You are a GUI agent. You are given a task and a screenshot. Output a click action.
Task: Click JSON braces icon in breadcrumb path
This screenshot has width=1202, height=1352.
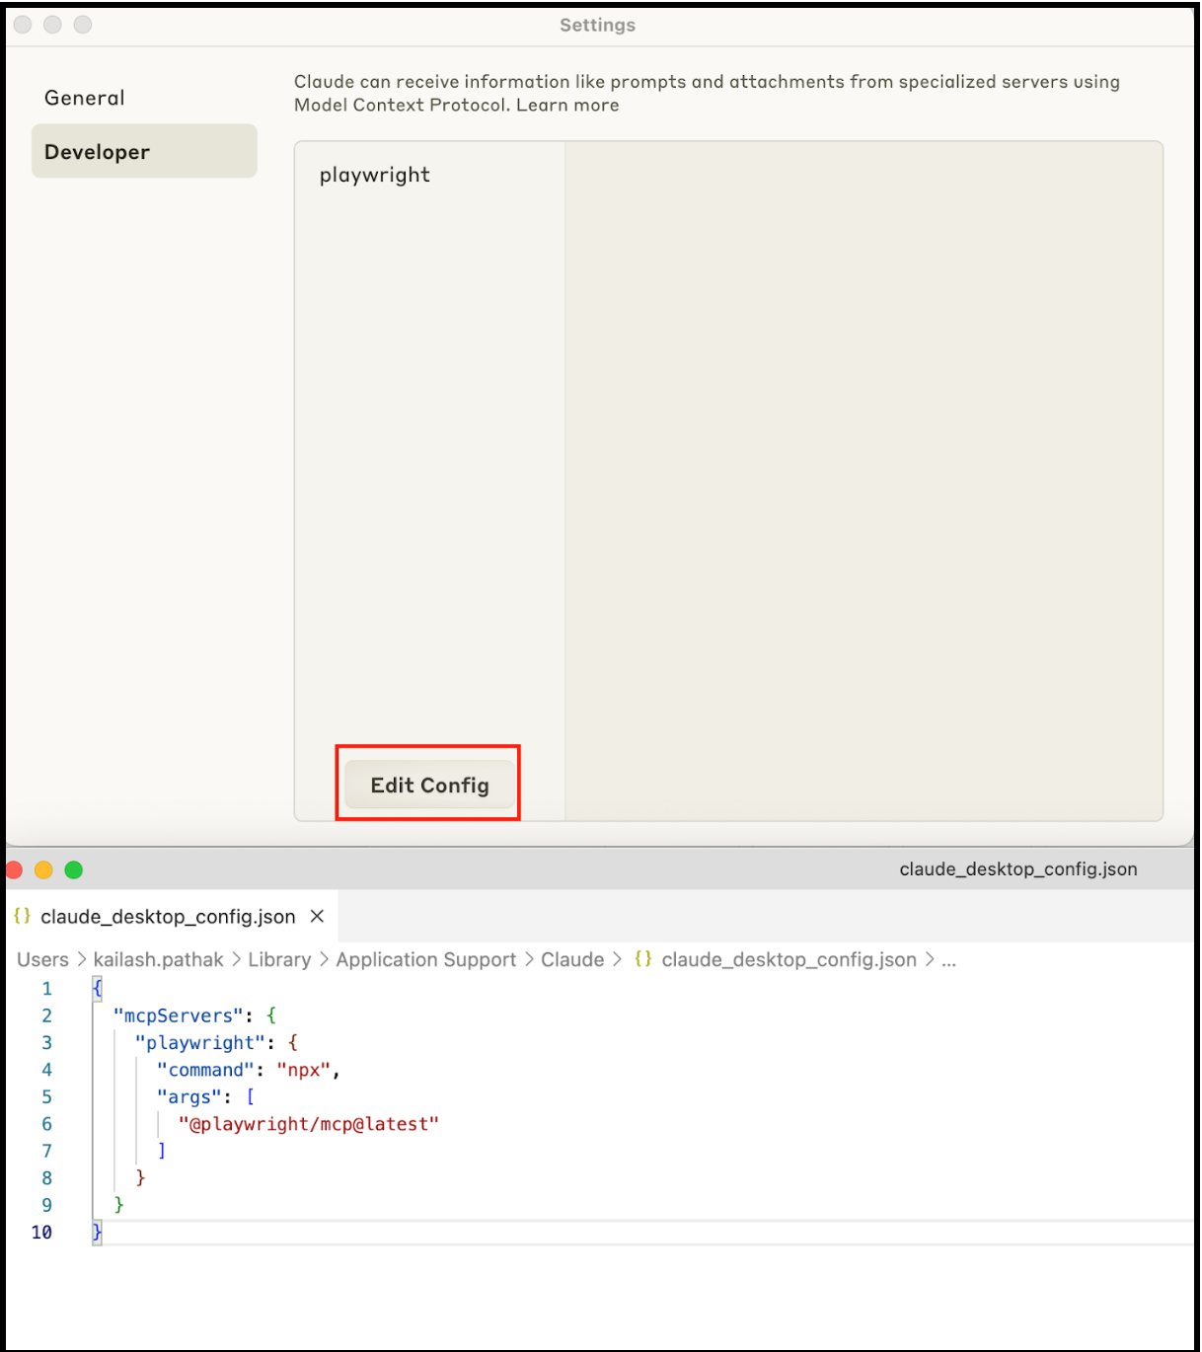point(643,959)
